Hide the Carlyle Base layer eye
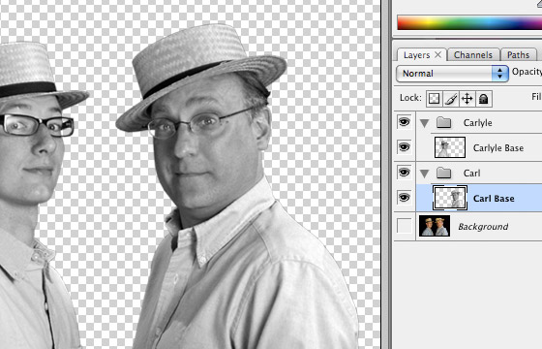Image resolution: width=542 pixels, height=349 pixels. 405,147
